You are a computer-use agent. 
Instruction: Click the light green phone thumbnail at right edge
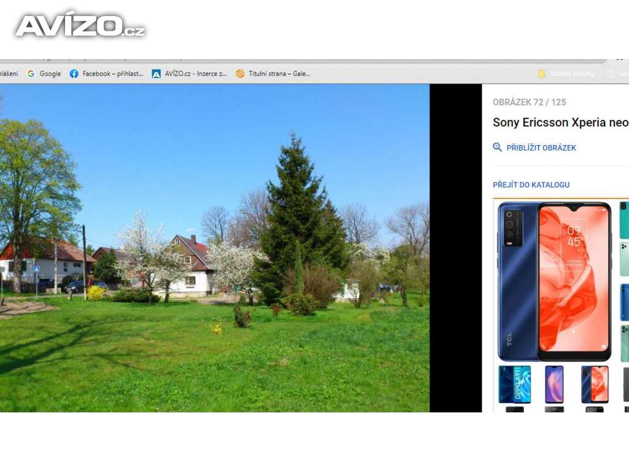click(625, 259)
